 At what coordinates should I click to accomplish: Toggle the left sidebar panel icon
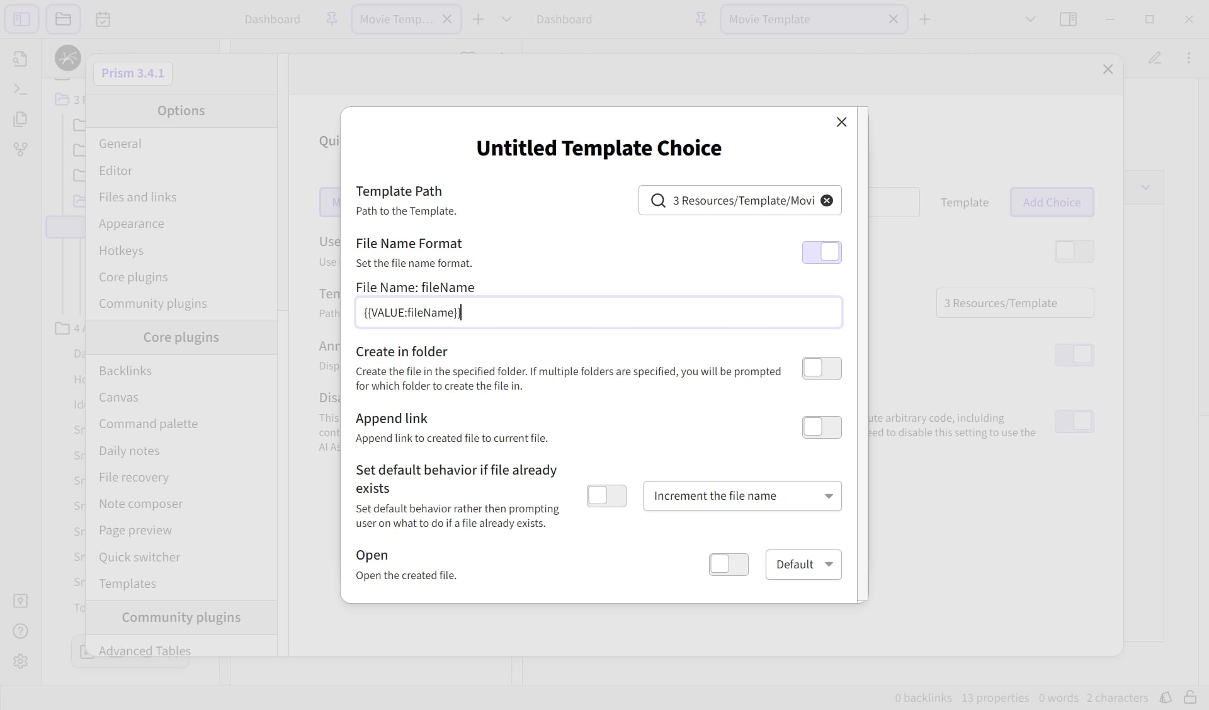point(21,19)
